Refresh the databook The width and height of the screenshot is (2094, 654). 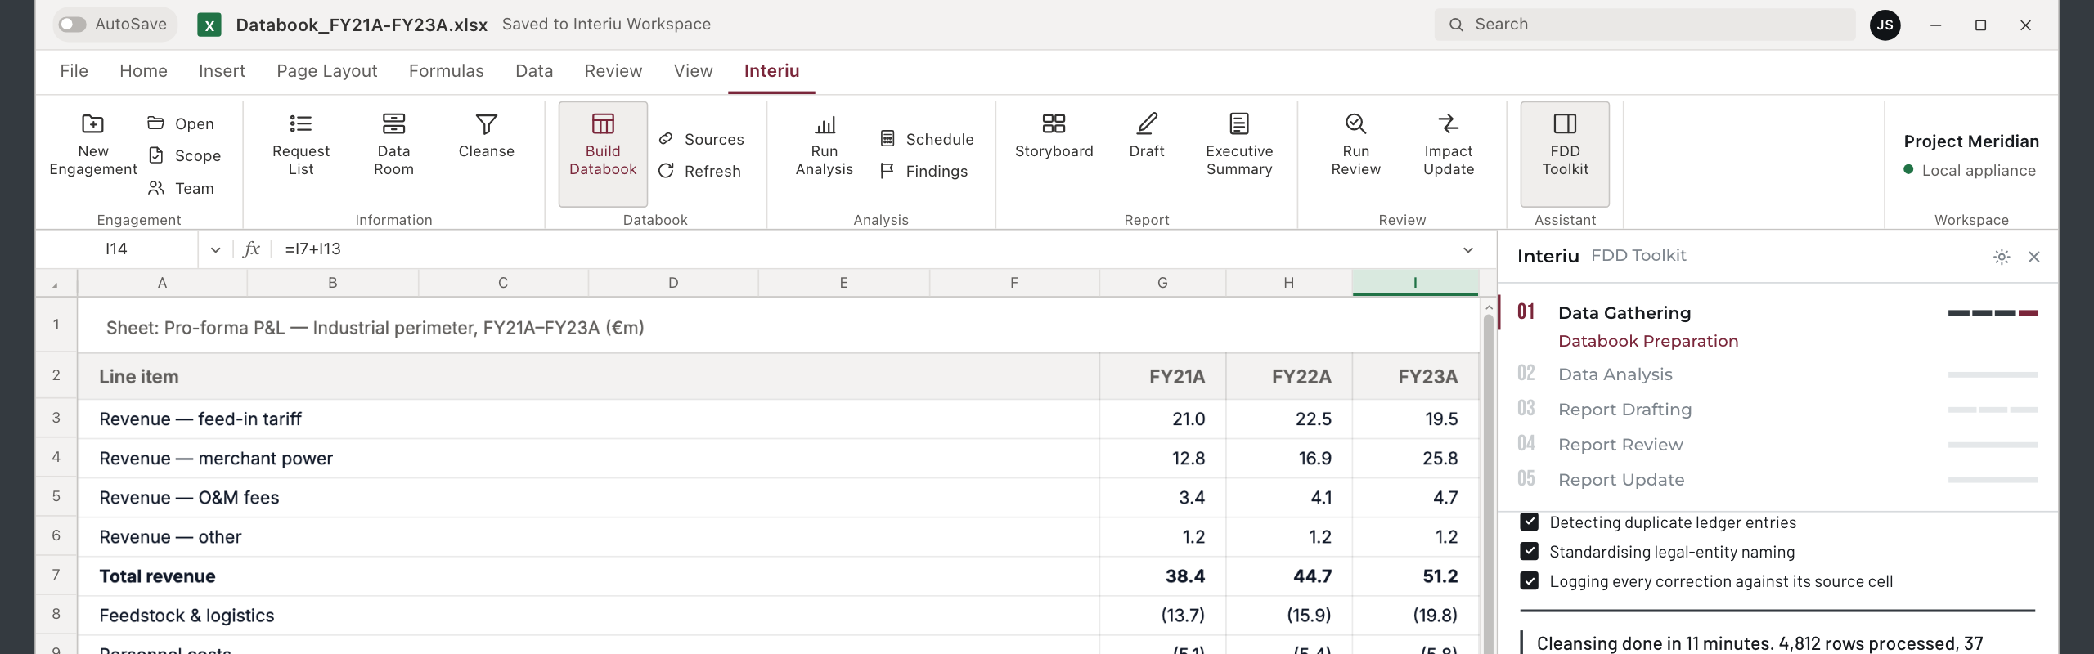pos(700,171)
